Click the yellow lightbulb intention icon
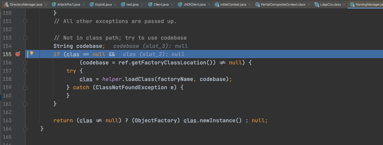This screenshot has height=145, width=383. click(32, 54)
